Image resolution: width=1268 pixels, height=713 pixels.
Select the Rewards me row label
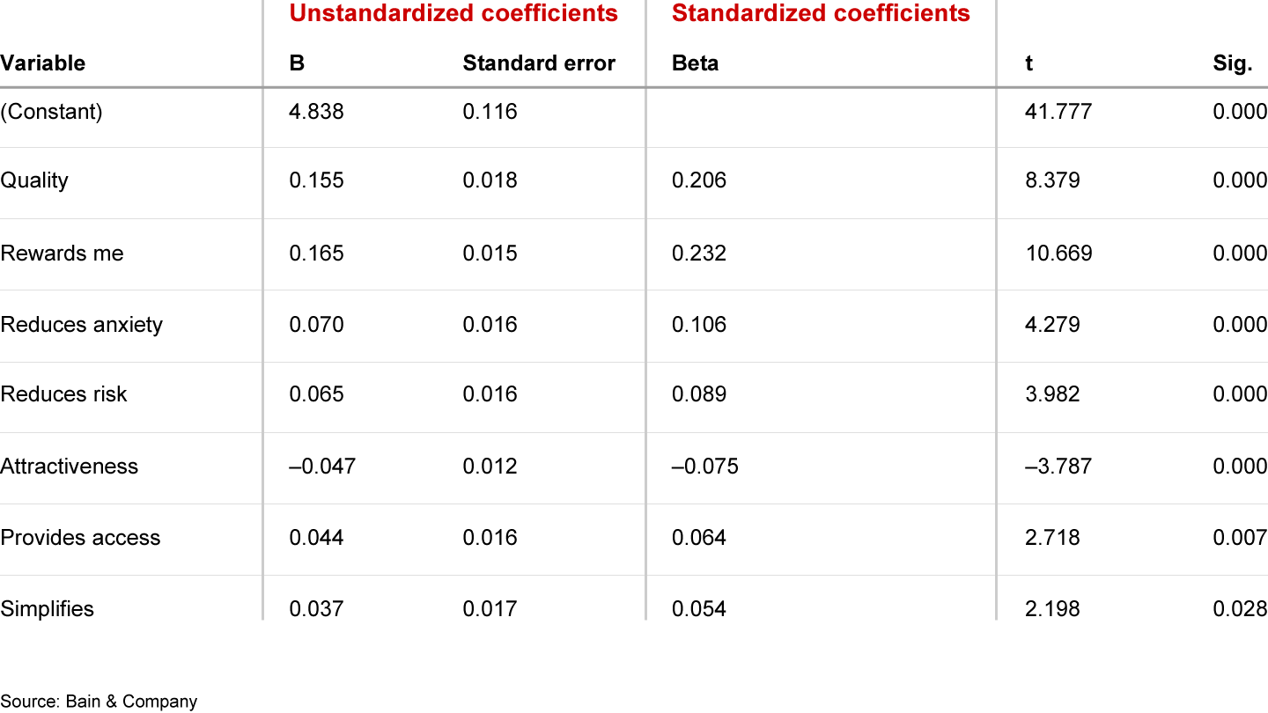pyautogui.click(x=62, y=254)
